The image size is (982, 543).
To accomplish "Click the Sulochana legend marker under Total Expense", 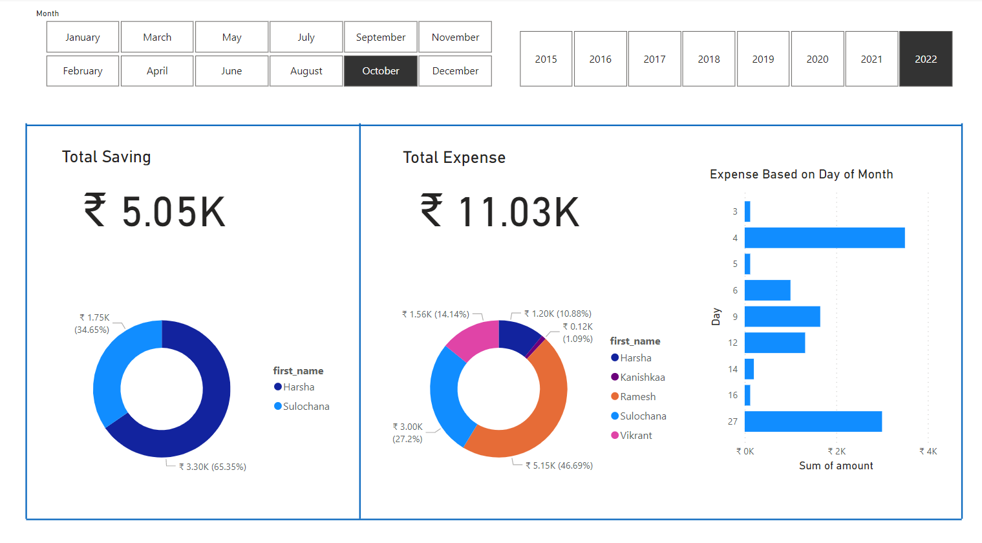I will pyautogui.click(x=615, y=416).
